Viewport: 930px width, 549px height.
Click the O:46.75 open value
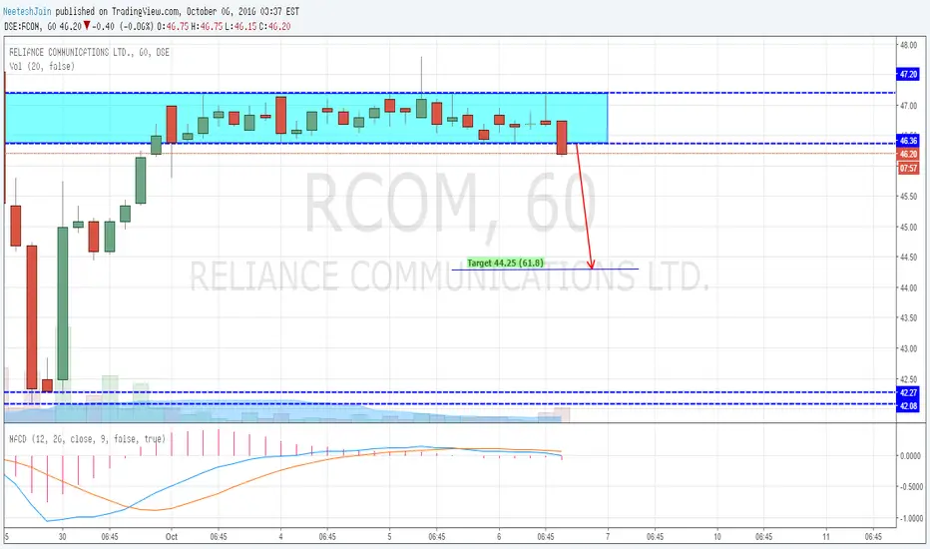[174, 26]
